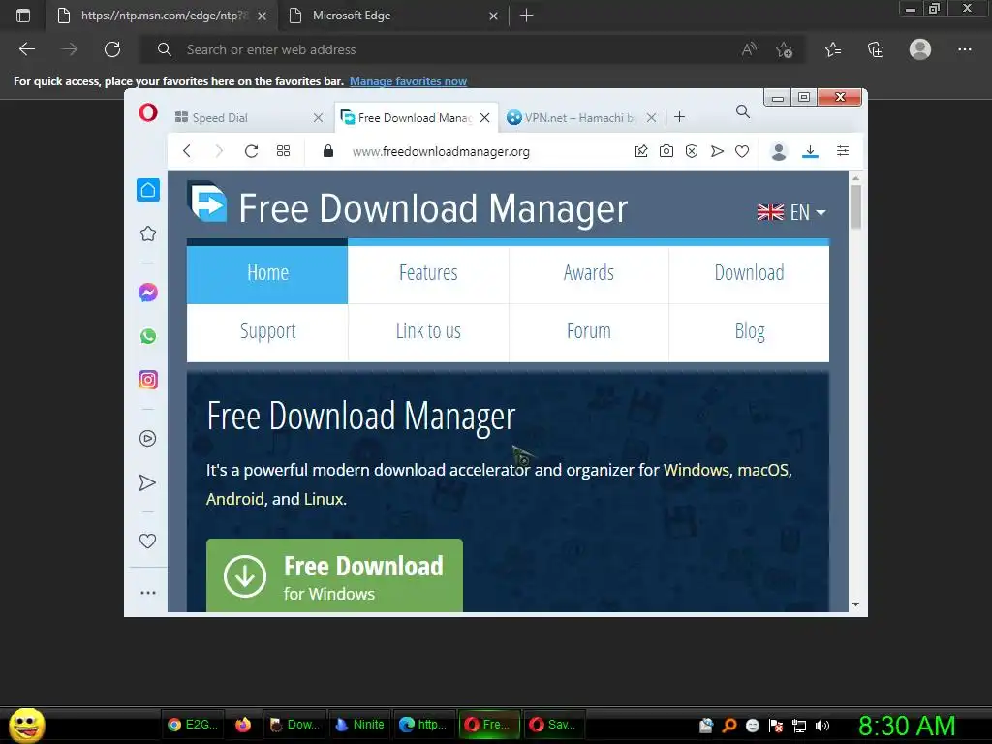Screen dimensions: 992x744
Task: Open the Home menu item
Action: (267, 272)
